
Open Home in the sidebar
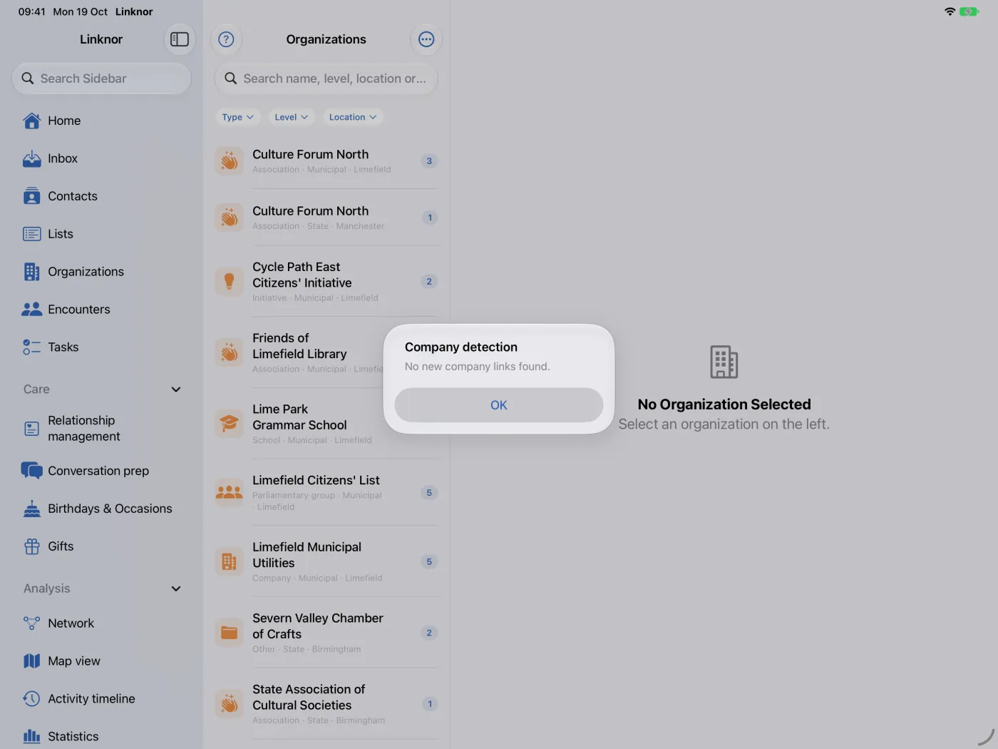(102, 121)
